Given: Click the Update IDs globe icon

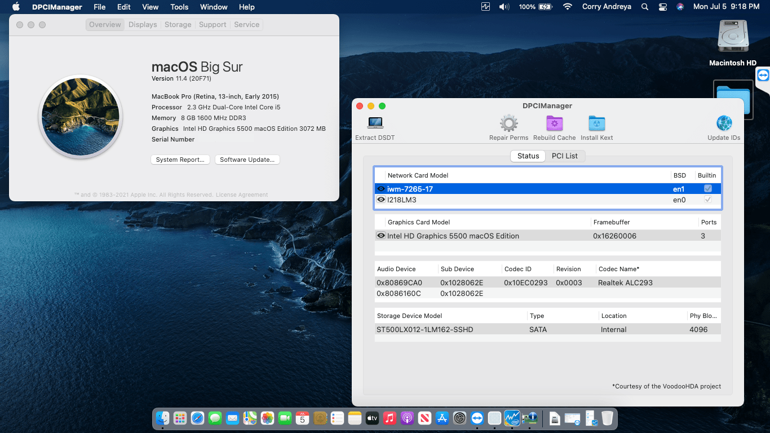Looking at the screenshot, I should 724,123.
